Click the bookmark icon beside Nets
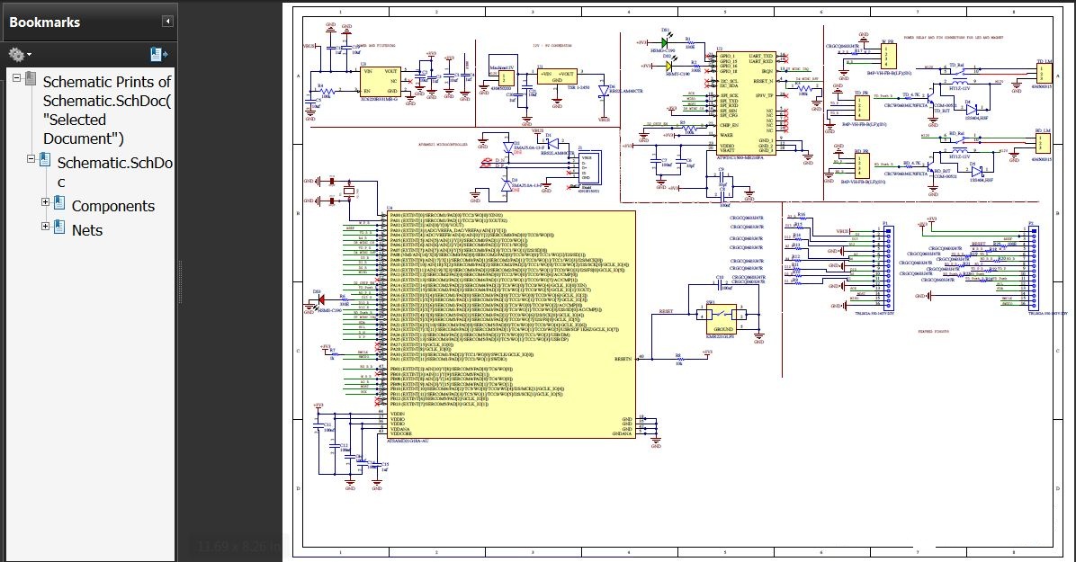 click(59, 227)
